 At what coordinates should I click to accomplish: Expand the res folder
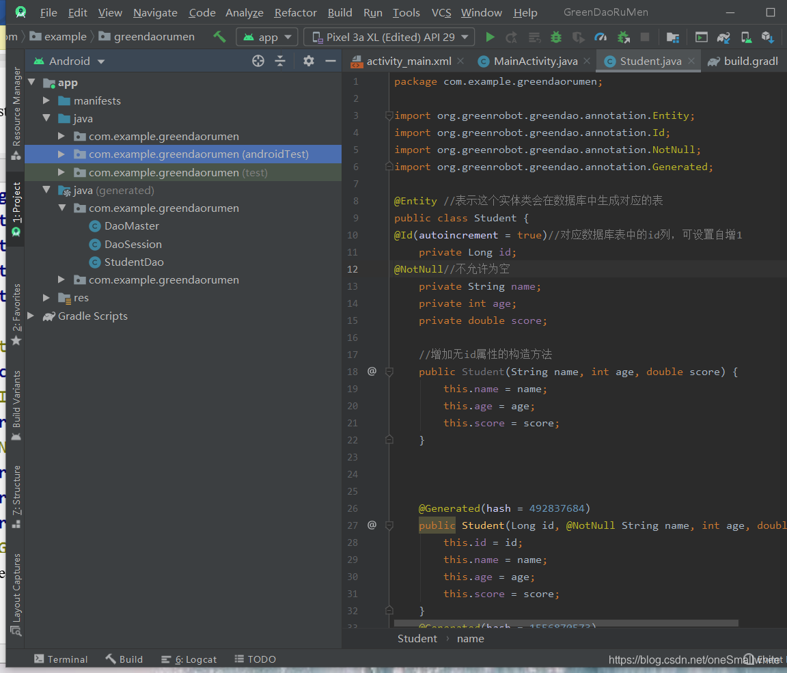46,298
